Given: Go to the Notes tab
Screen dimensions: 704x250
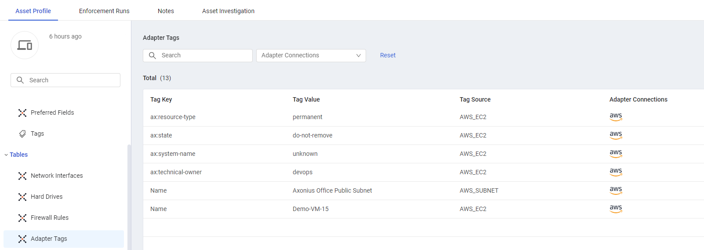Looking at the screenshot, I should [x=166, y=11].
